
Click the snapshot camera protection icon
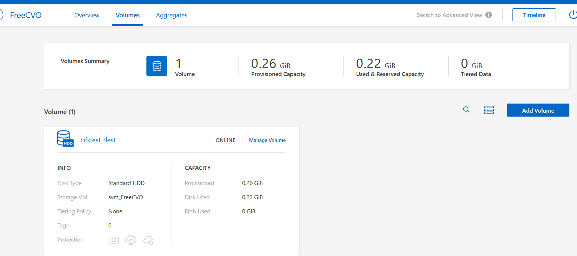pos(113,240)
